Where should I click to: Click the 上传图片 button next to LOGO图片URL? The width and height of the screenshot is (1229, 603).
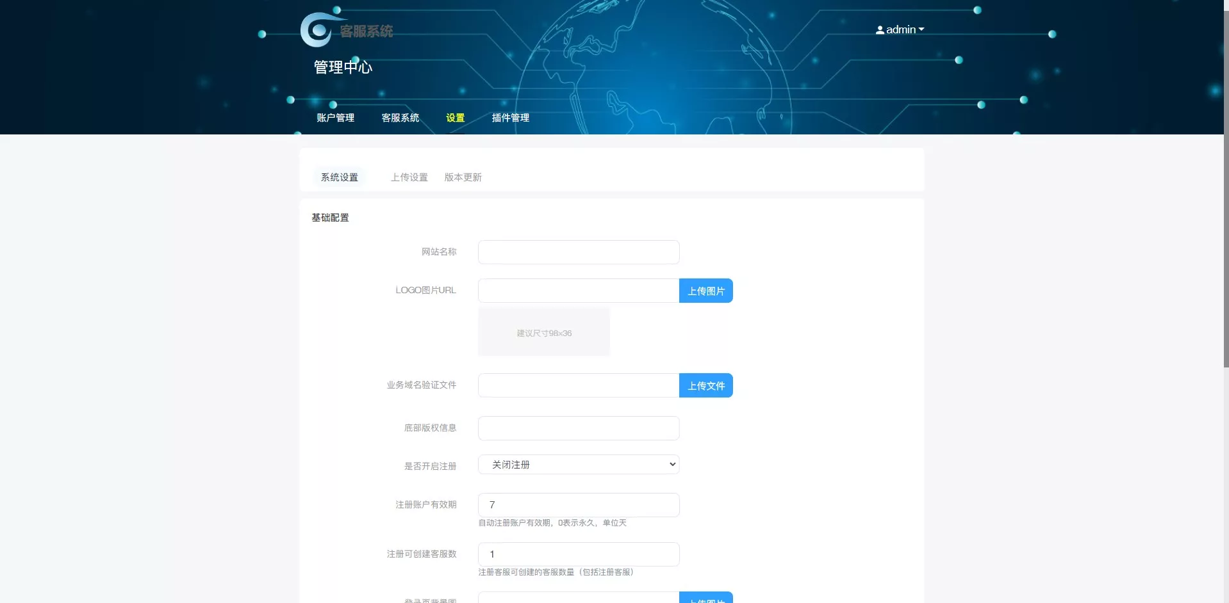(x=705, y=291)
